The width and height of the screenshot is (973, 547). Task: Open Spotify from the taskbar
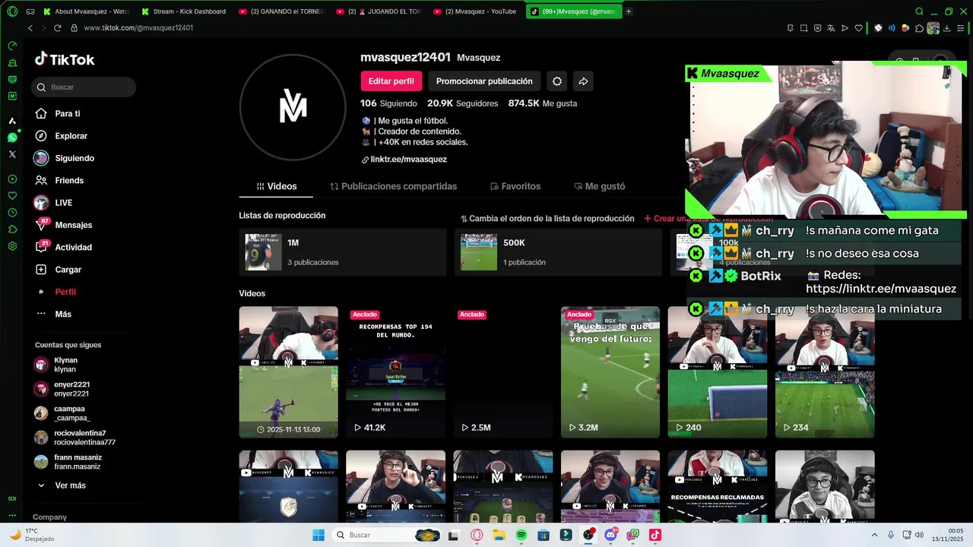pos(521,535)
